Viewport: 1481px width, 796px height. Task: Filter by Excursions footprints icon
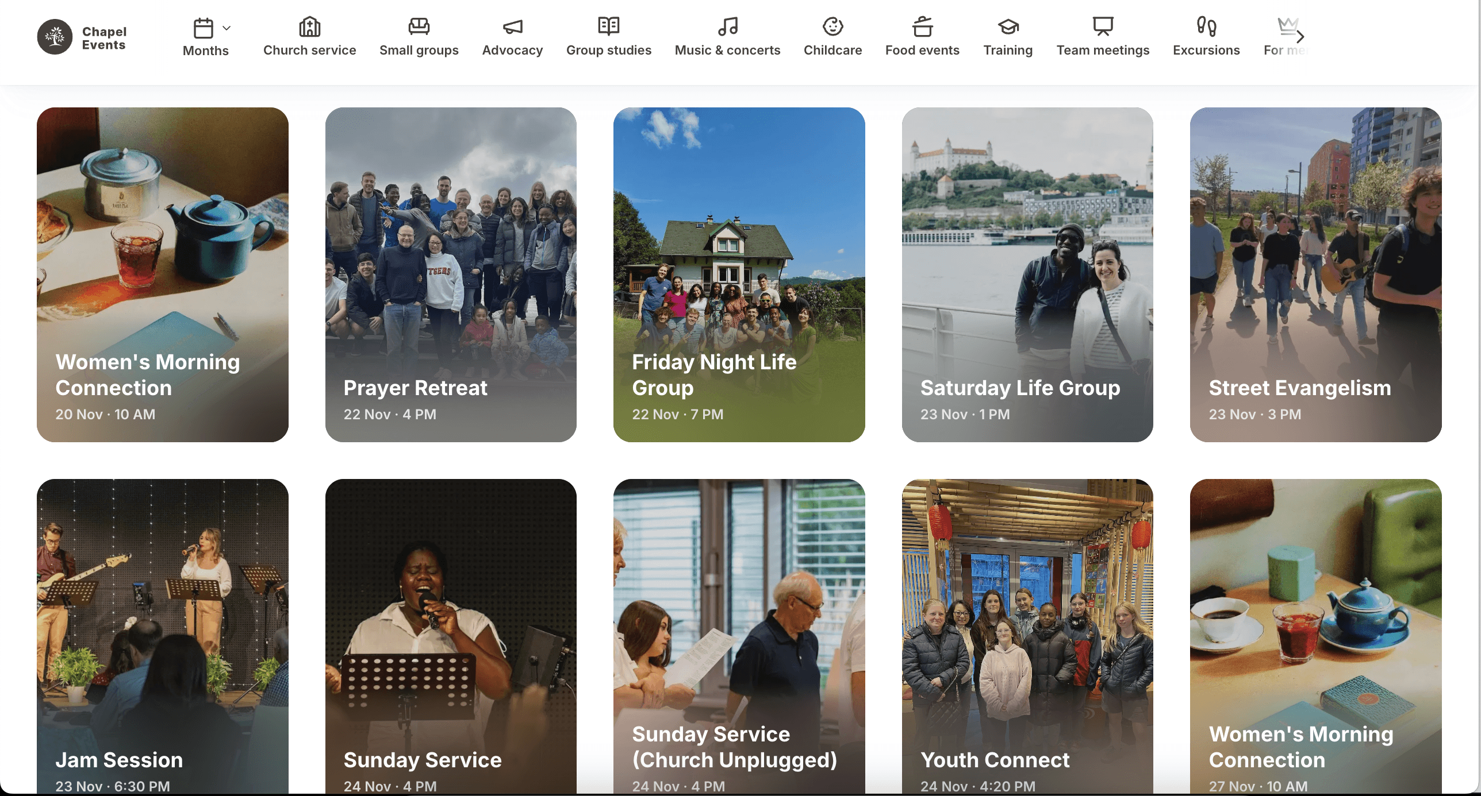[x=1206, y=26]
